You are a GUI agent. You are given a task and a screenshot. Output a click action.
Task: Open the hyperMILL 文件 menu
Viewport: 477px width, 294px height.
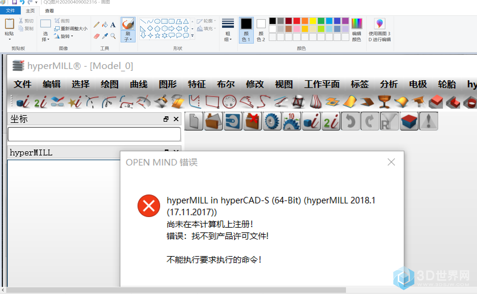23,84
